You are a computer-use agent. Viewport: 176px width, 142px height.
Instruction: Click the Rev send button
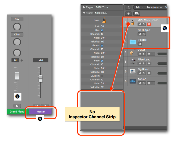pyautogui.click(x=17, y=19)
